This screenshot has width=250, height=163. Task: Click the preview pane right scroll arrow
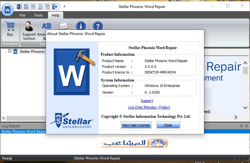(236, 117)
